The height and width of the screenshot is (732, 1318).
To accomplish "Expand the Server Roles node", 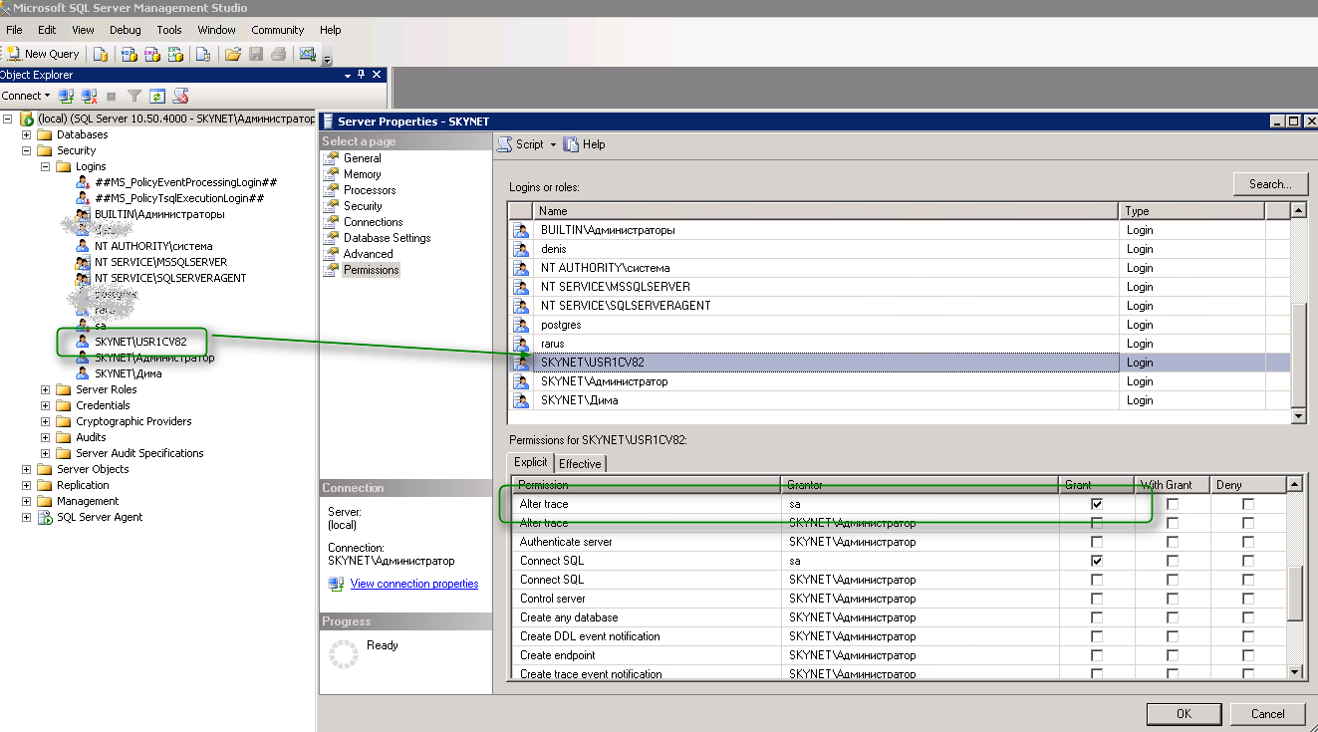I will click(x=46, y=389).
